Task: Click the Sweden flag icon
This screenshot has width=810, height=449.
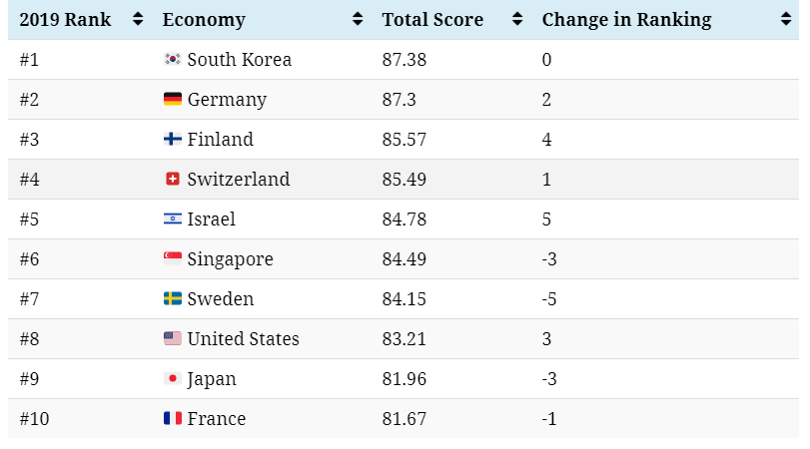Action: click(172, 299)
